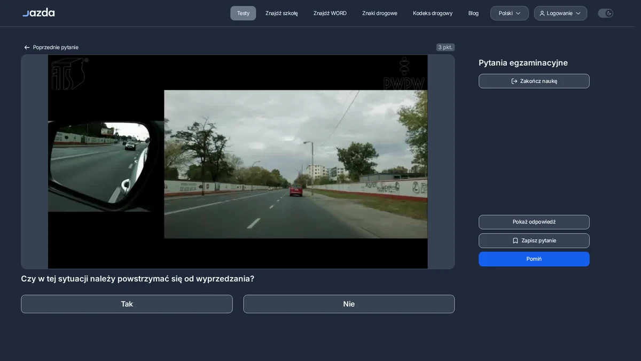Click the Zakończ naukę button
This screenshot has width=641, height=361.
534,81
